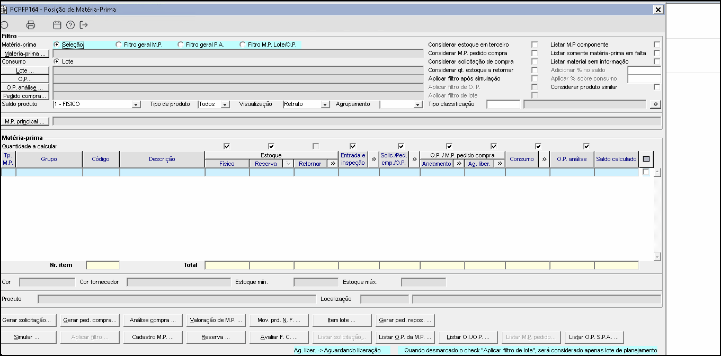Viewport: 721px width, 356px height.
Task: Click the » button after Solic./Ped. cmp./O.P.
Action: (x=414, y=159)
